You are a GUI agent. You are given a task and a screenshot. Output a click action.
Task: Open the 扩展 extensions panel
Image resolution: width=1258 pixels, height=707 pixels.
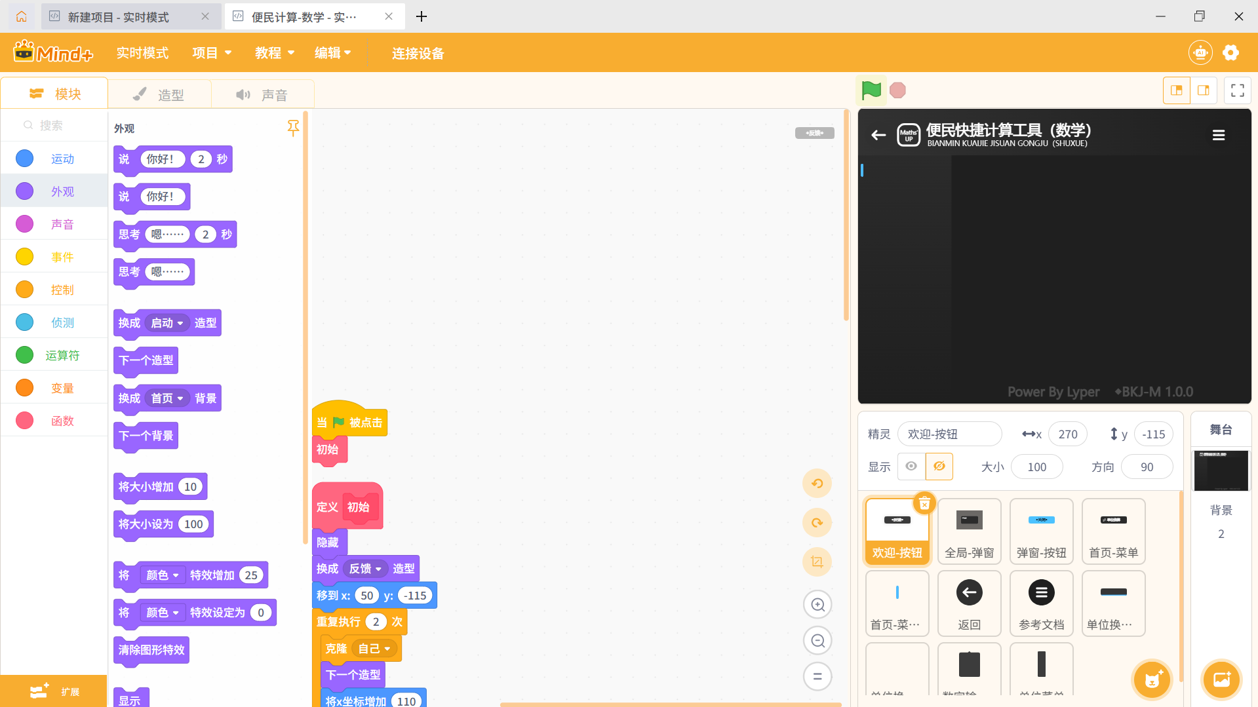pos(53,691)
